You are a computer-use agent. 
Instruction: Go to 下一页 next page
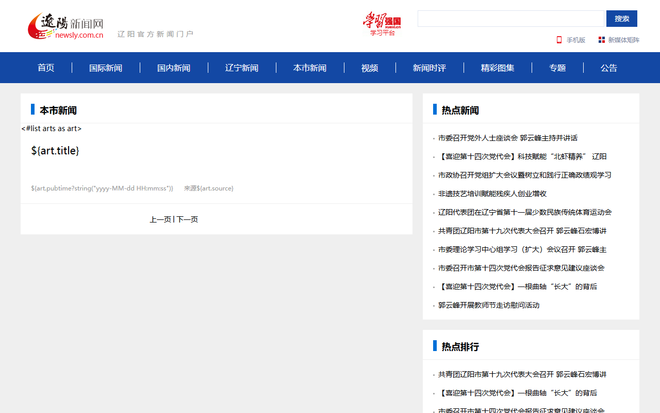click(x=187, y=219)
